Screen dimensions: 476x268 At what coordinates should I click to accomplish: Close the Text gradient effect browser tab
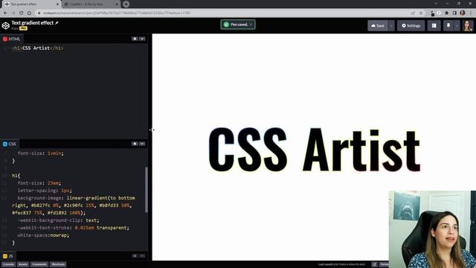click(57, 4)
